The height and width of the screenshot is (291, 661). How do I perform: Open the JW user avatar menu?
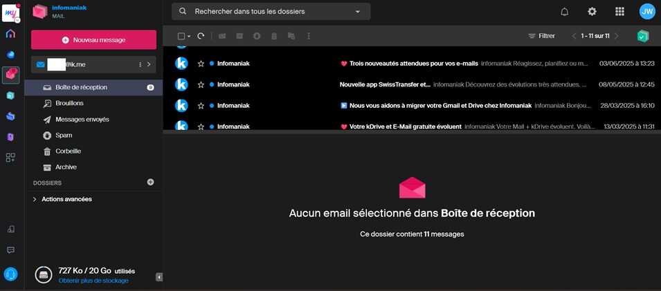[x=646, y=11]
